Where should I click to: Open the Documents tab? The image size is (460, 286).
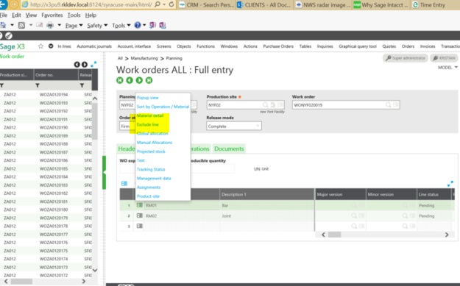coord(229,149)
